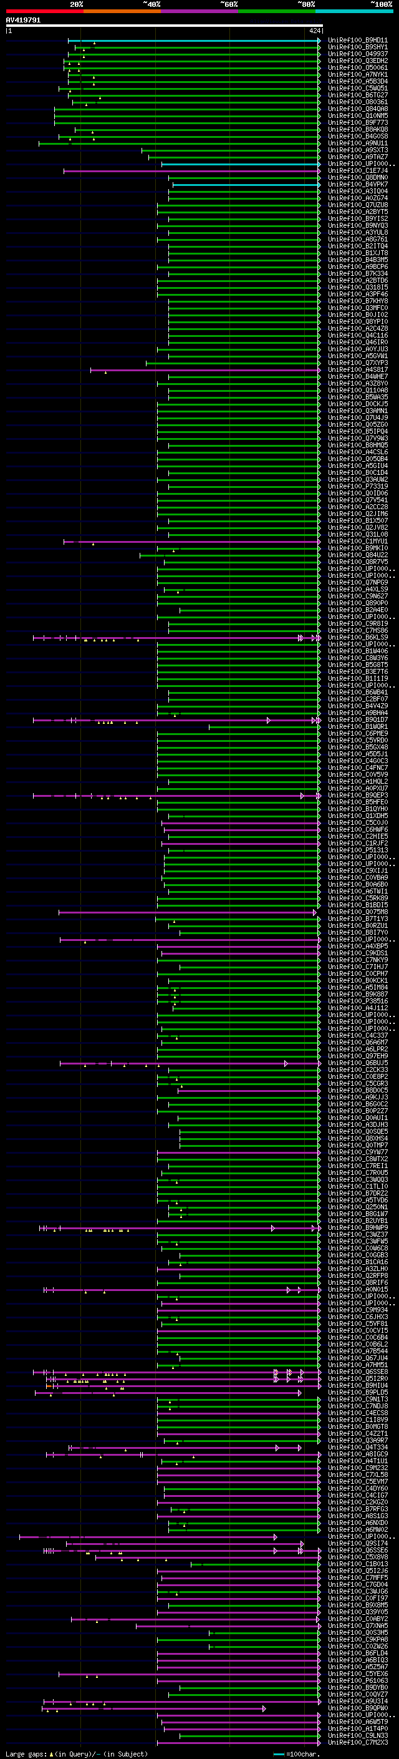Select the UniRef100_C0ABY2 label
Viewport: 399px width, 1759px height.
tap(357, 1619)
